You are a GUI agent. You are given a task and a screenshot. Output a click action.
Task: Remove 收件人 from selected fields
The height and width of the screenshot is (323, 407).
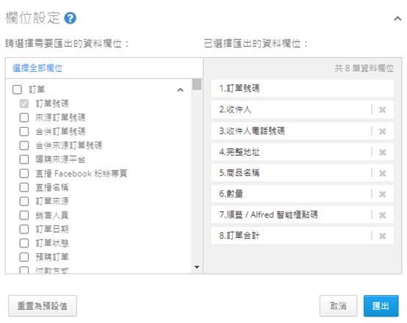[382, 109]
